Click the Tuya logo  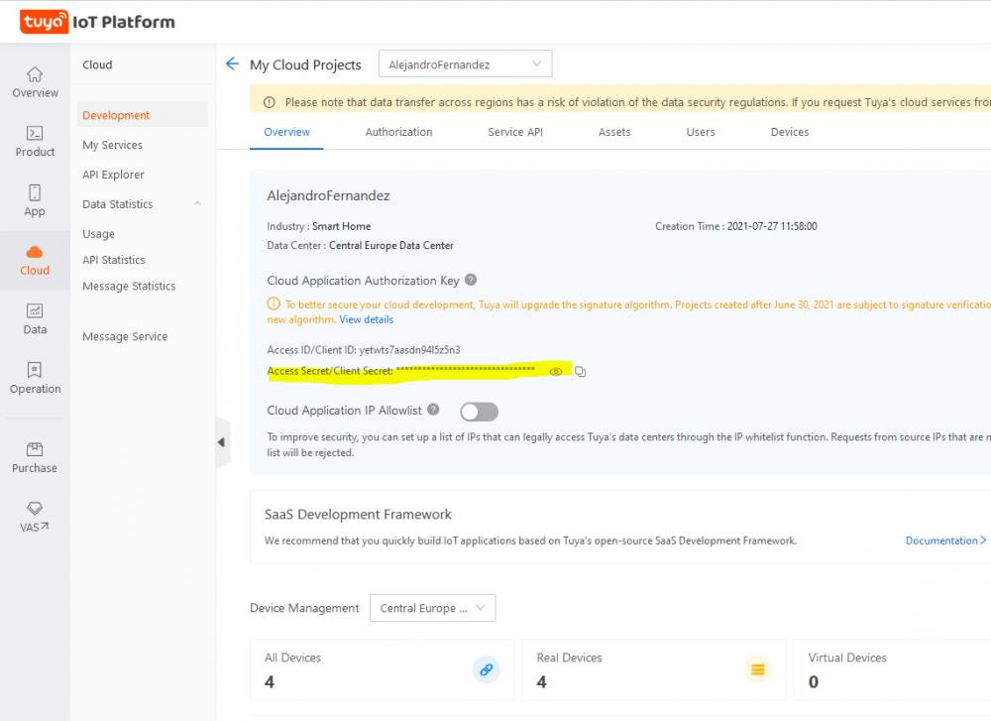coord(44,22)
